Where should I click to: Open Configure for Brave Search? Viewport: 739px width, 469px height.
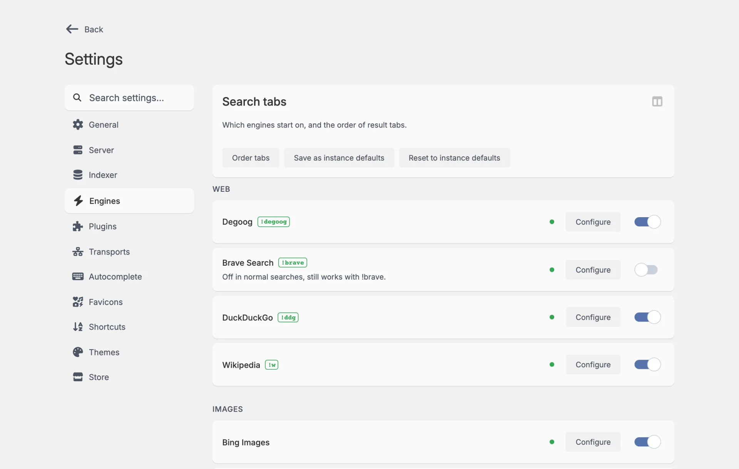point(593,270)
